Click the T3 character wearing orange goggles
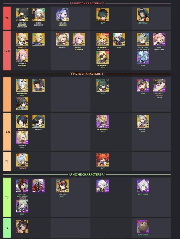The width and height of the screenshot is (180, 239). pos(62,186)
